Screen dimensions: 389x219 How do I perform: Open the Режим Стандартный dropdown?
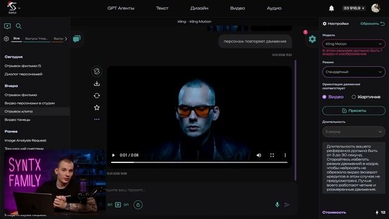[x=354, y=72]
